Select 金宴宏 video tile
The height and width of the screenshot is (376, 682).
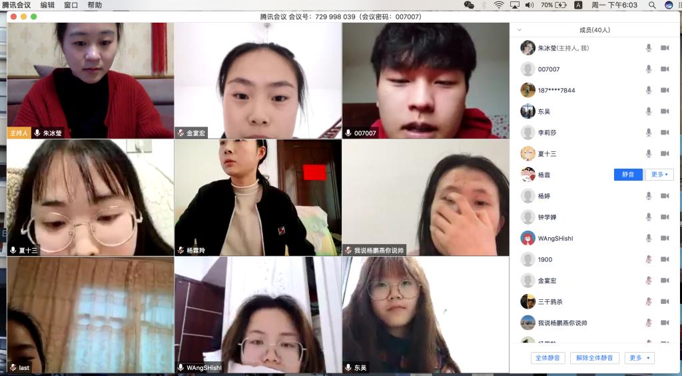(258, 81)
